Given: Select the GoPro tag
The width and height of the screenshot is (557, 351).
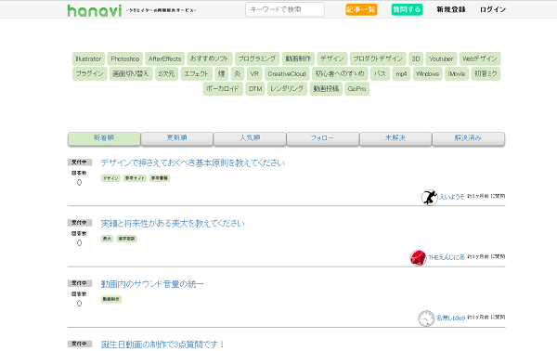Looking at the screenshot, I should [357, 88].
